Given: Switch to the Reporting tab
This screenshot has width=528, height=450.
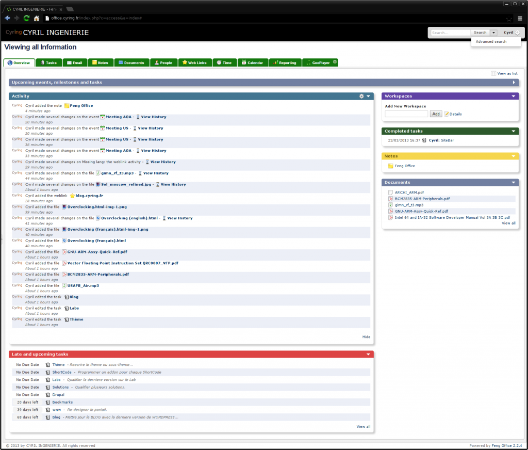Looking at the screenshot, I should (285, 62).
